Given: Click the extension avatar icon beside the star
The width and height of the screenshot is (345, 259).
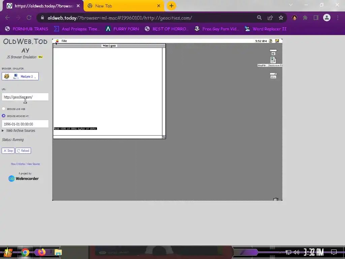Looking at the screenshot, I should coord(294,18).
